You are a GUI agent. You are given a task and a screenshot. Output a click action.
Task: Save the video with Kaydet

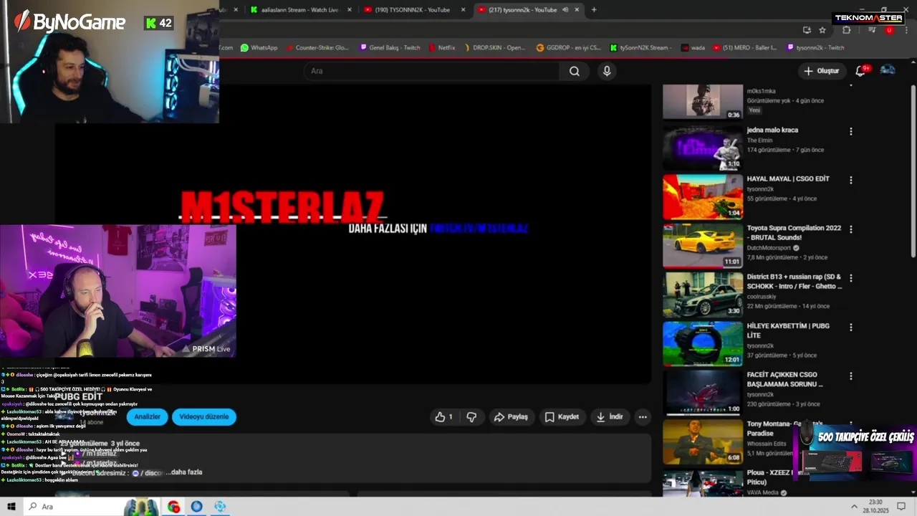click(x=562, y=417)
